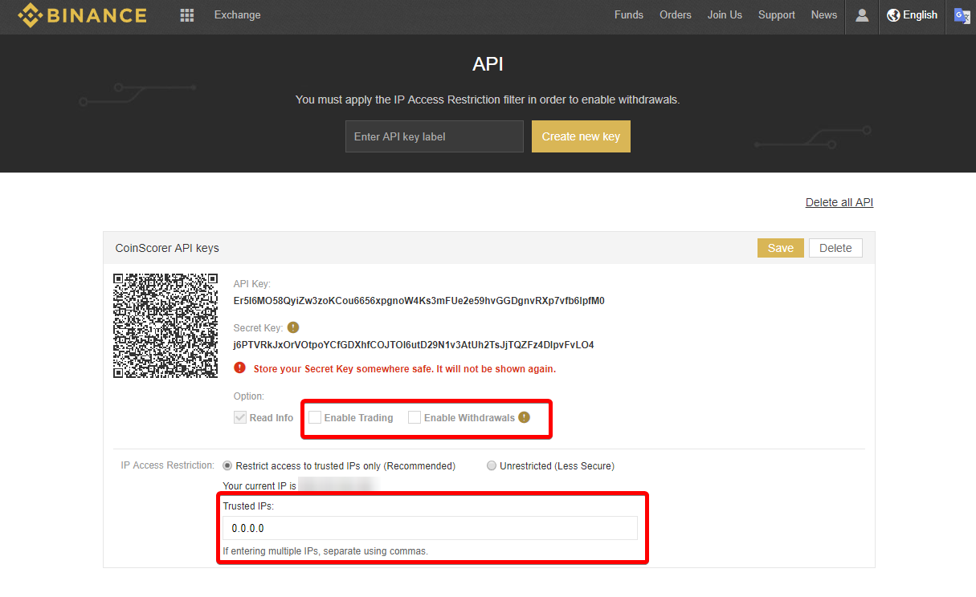Image resolution: width=976 pixels, height=597 pixels.
Task: Enable the Withdrawals checkbox
Action: click(414, 417)
